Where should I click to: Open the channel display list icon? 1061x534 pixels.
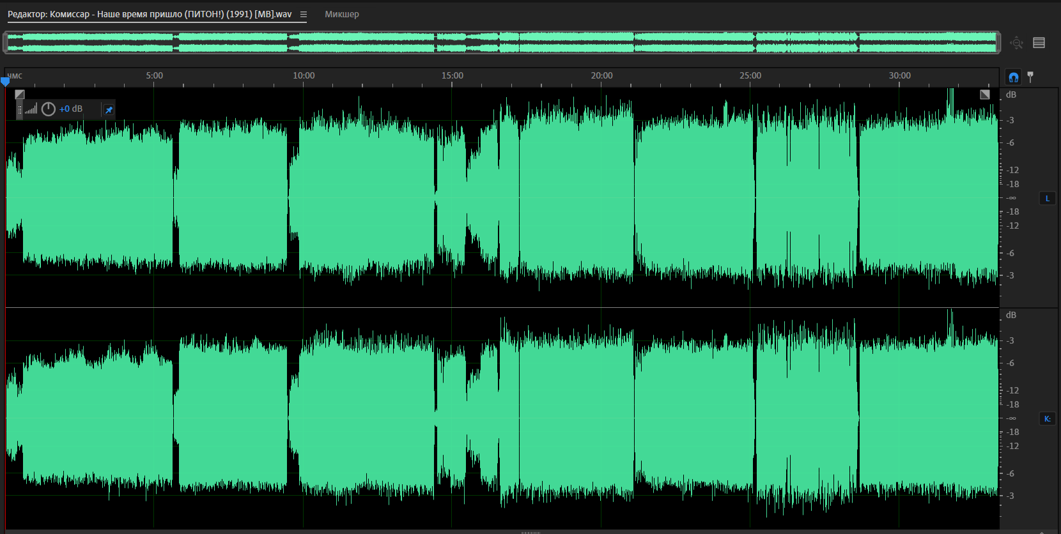point(1039,43)
